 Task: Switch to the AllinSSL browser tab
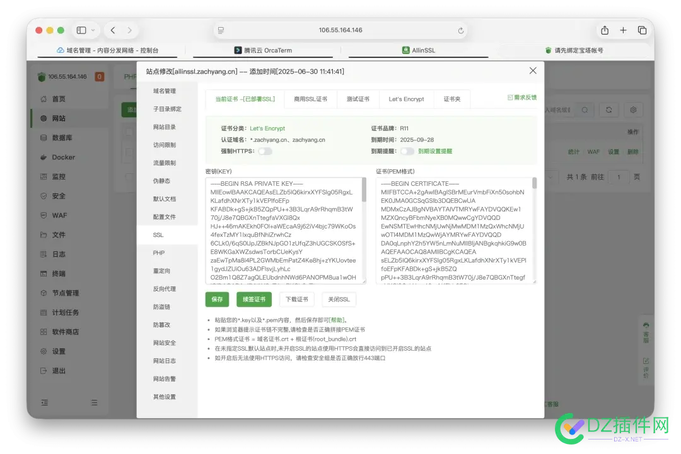pos(419,50)
